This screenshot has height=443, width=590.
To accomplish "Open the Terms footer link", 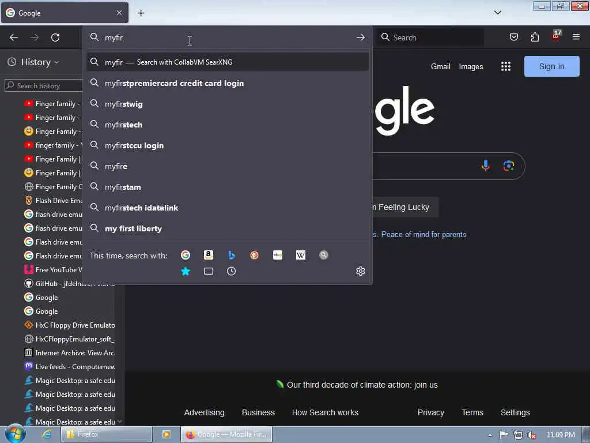I will pyautogui.click(x=472, y=412).
